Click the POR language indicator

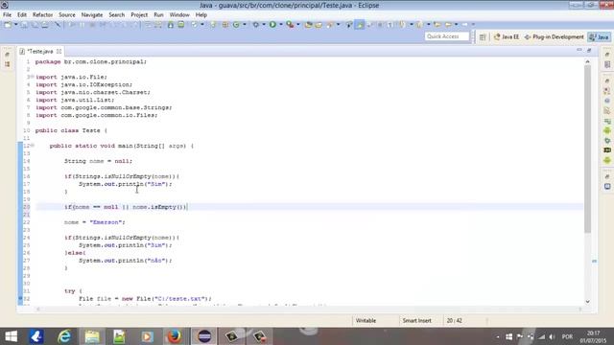pos(567,336)
